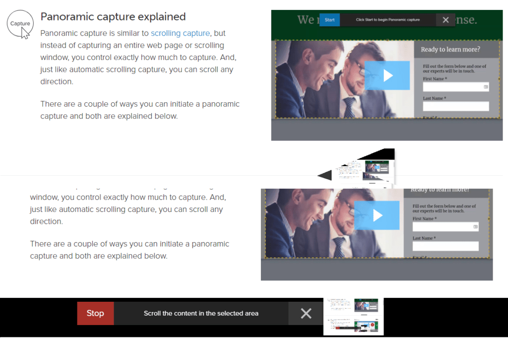Image resolution: width=508 pixels, height=338 pixels.
Task: Click the Last Name field under the Start bar
Action: point(455,106)
